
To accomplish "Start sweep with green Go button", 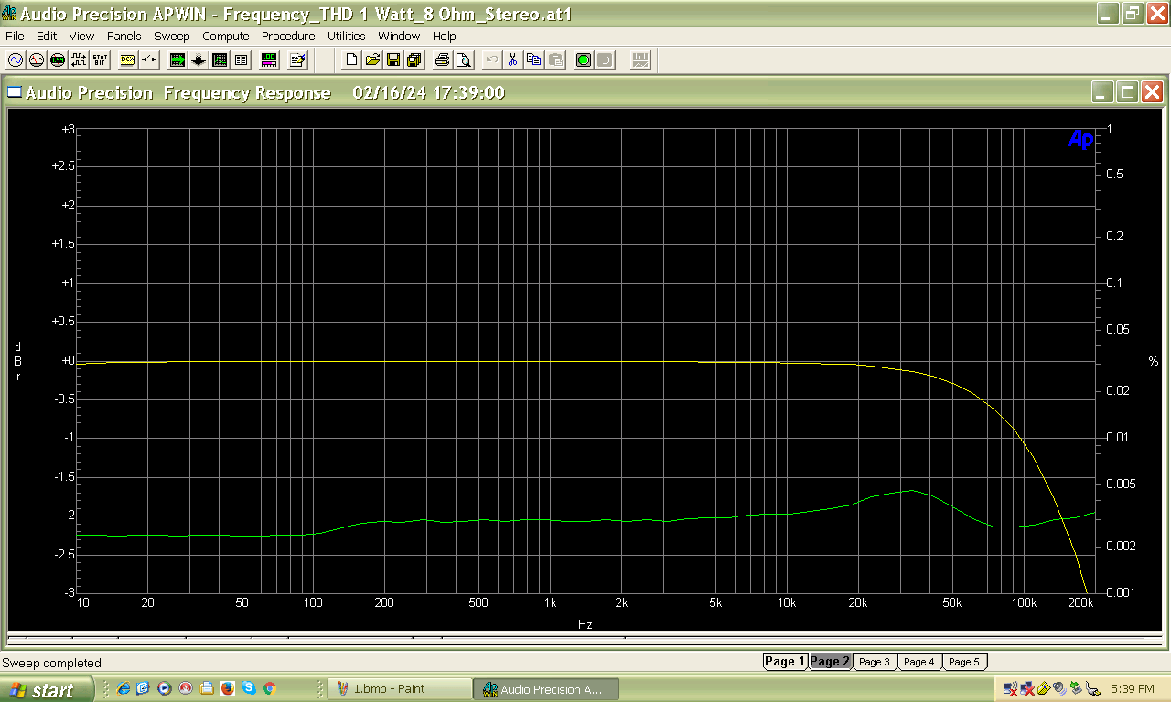I will click(x=583, y=60).
